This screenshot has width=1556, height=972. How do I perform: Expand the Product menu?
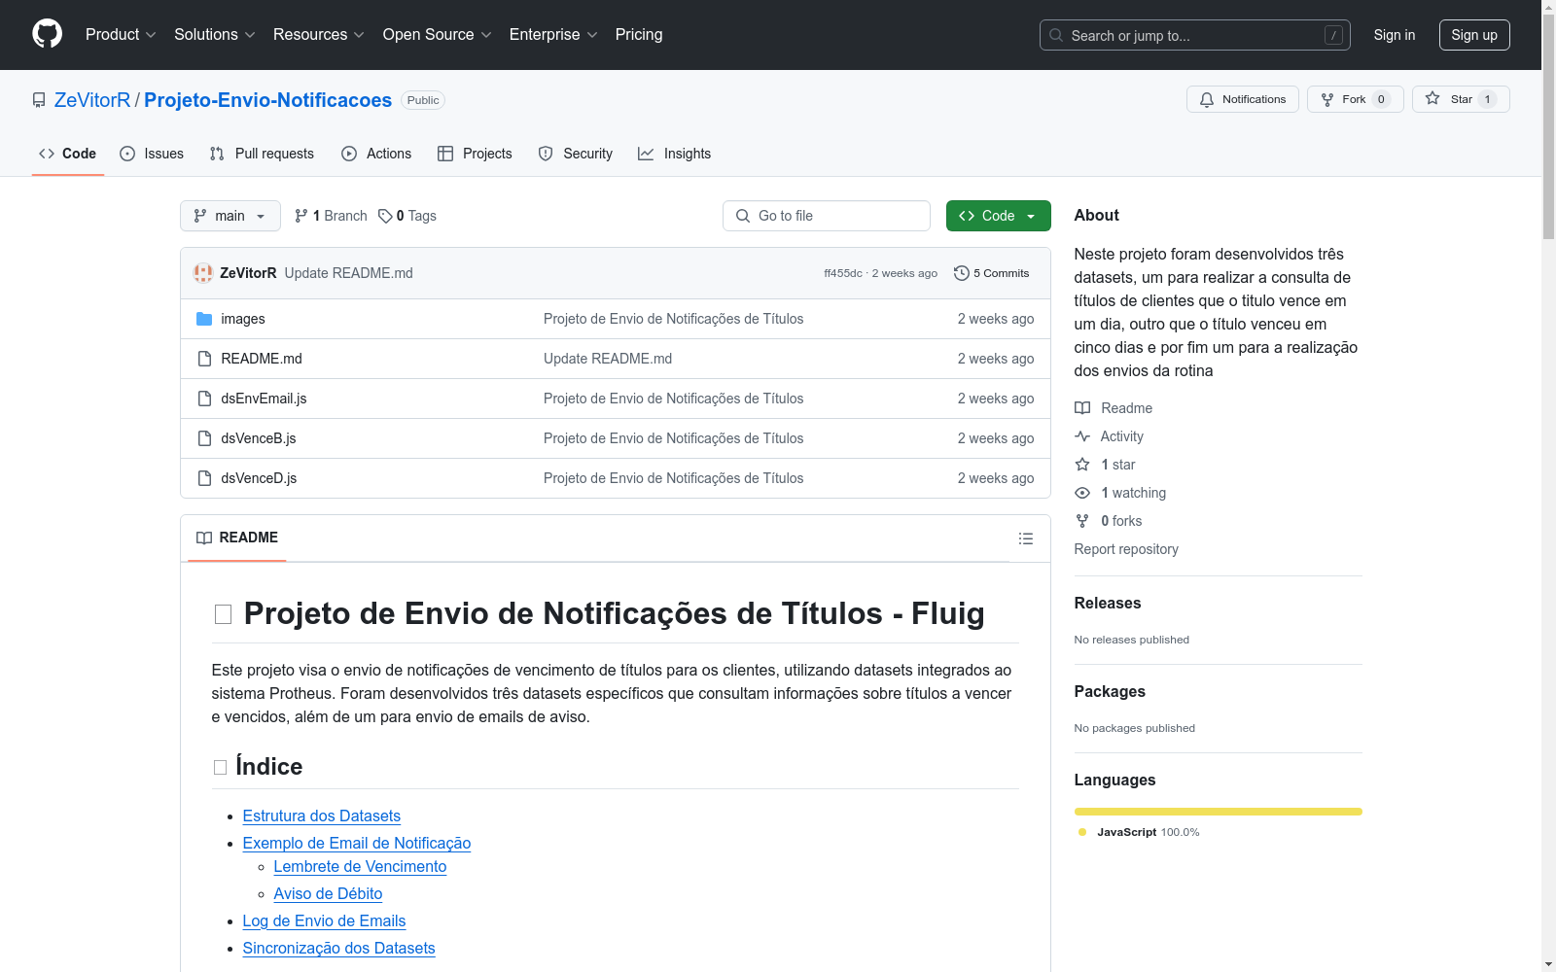(x=121, y=34)
